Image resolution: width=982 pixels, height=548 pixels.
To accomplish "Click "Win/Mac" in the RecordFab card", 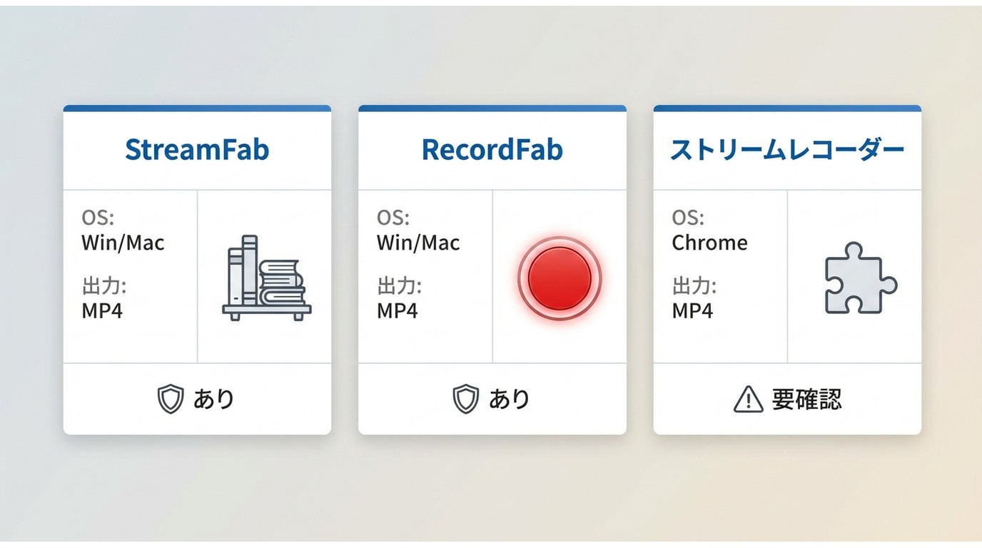I will click(418, 243).
